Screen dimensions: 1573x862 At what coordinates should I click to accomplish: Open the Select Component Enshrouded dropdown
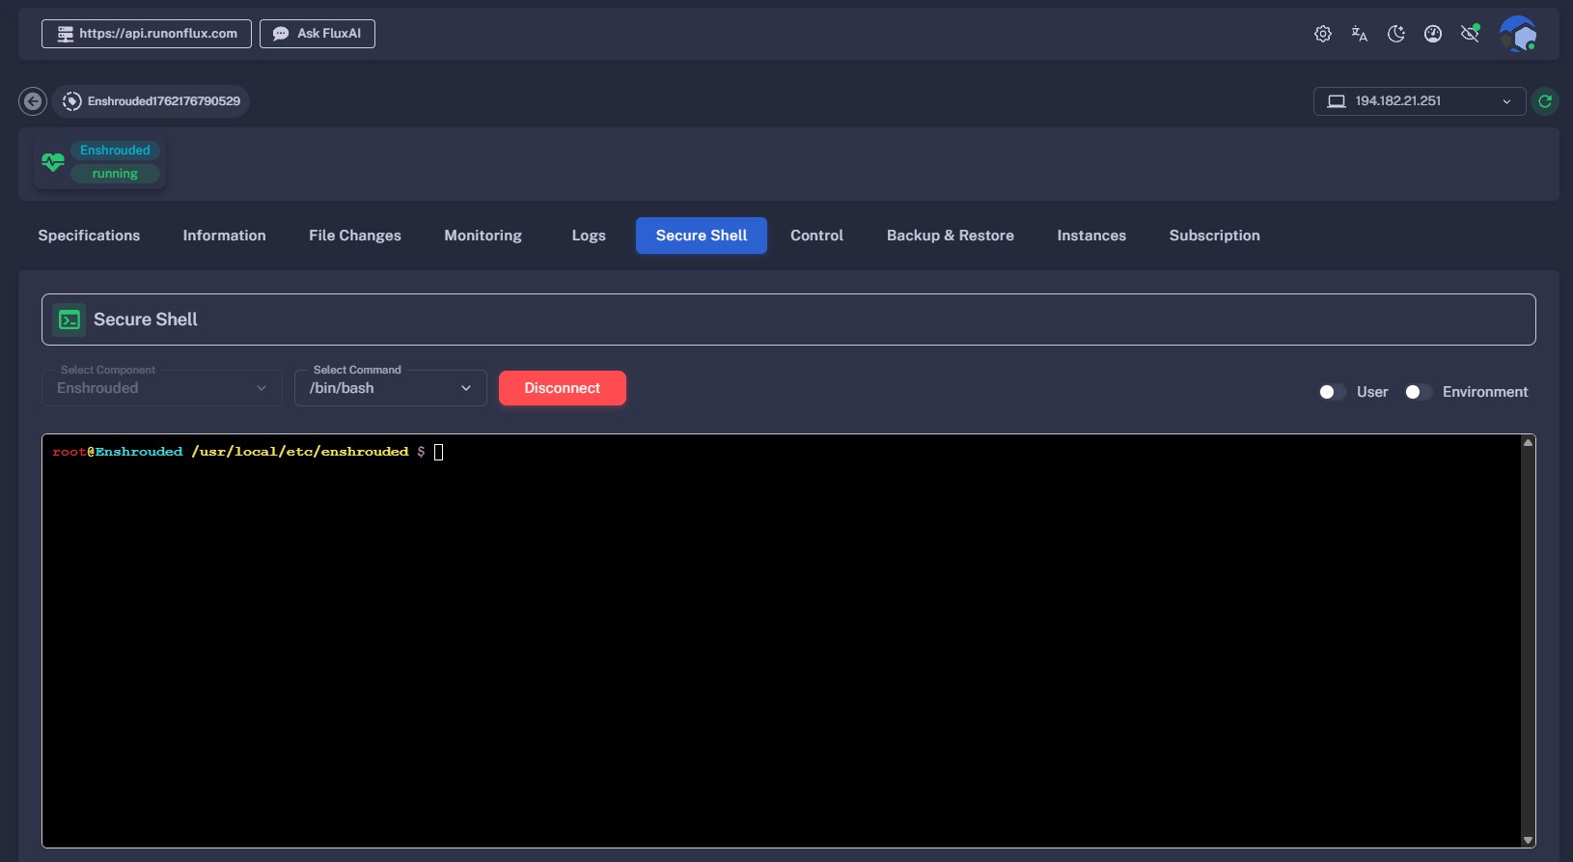[161, 388]
